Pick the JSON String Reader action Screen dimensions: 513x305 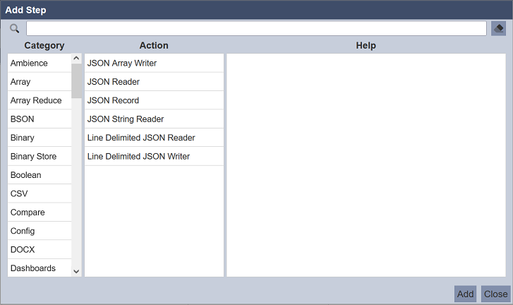coord(154,119)
